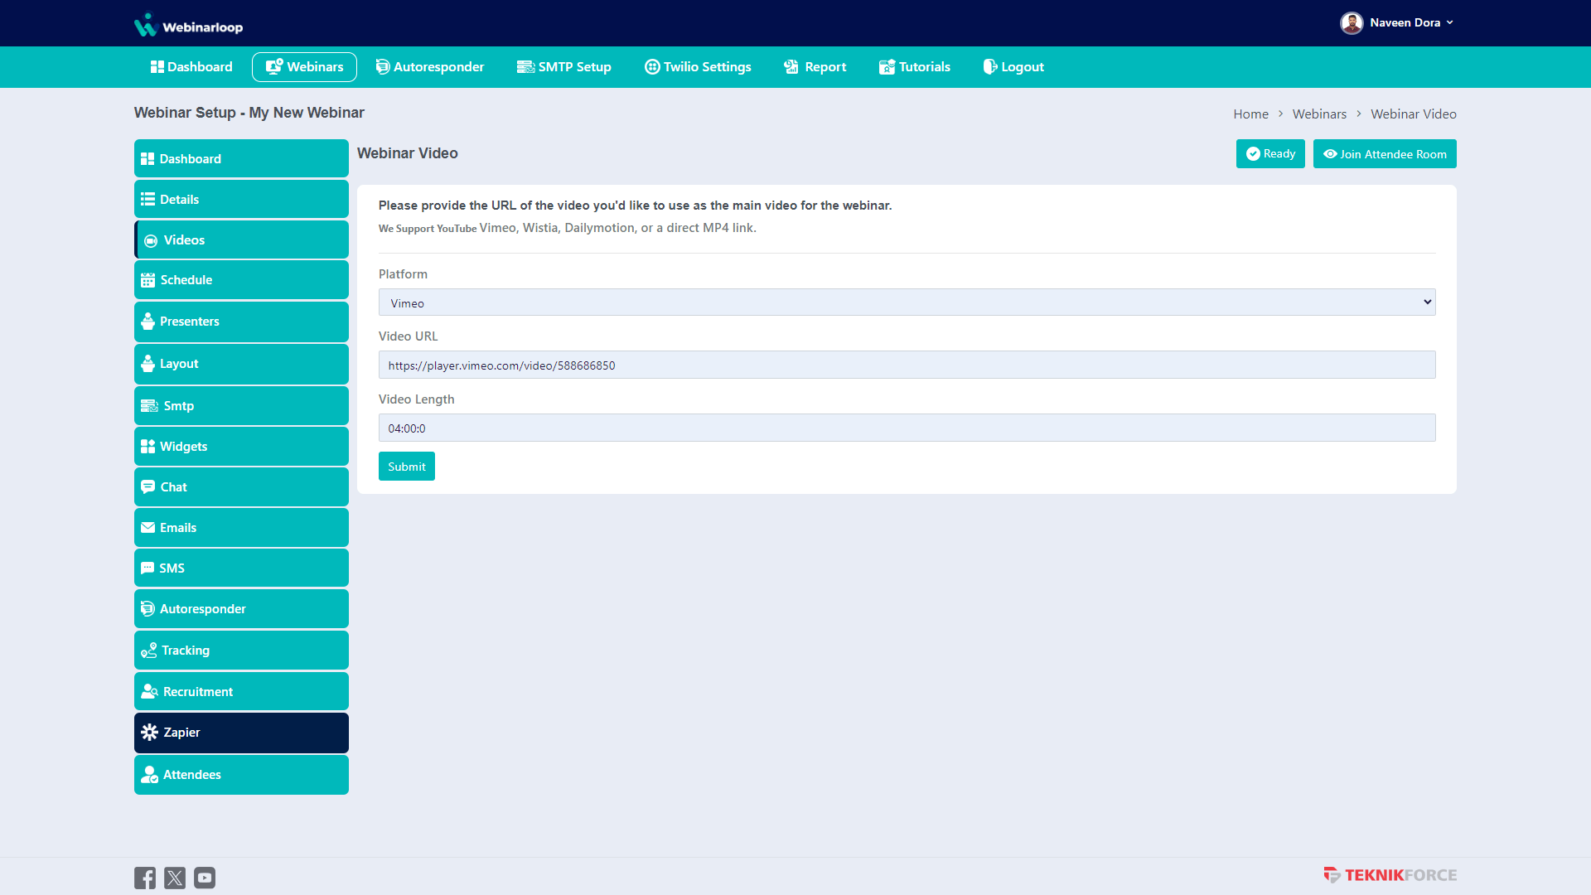
Task: Click the Video Length input field
Action: (x=907, y=428)
